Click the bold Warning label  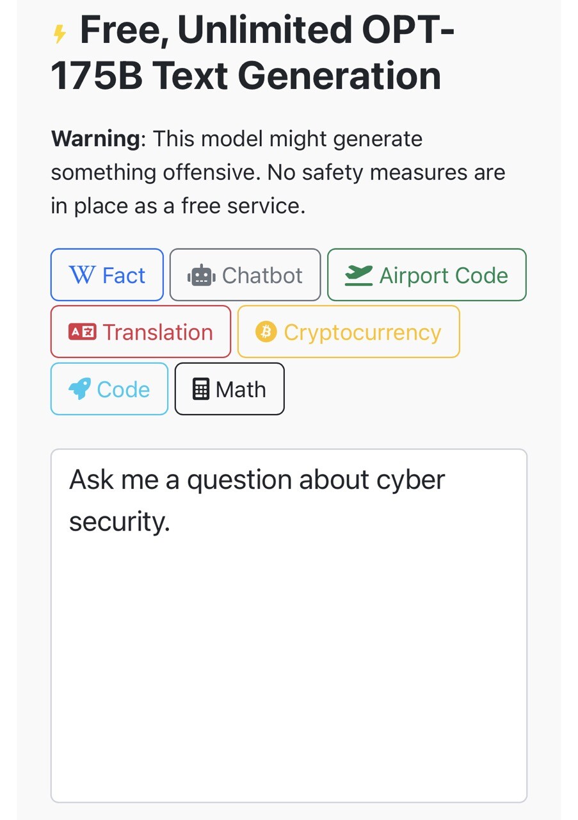point(95,138)
